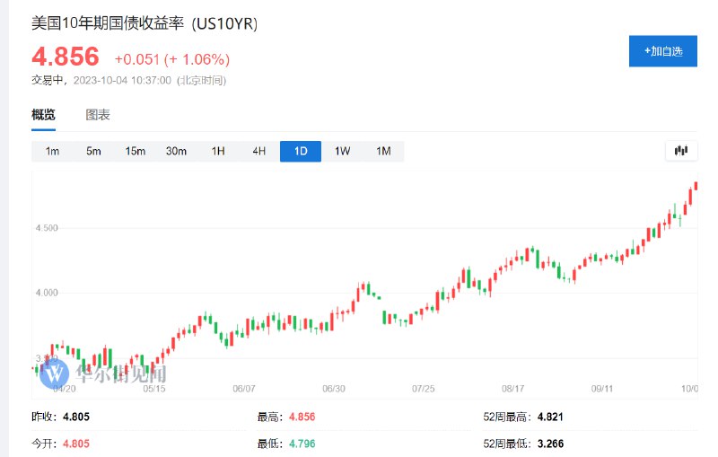
Task: Select the 1W interval
Action: 342,151
